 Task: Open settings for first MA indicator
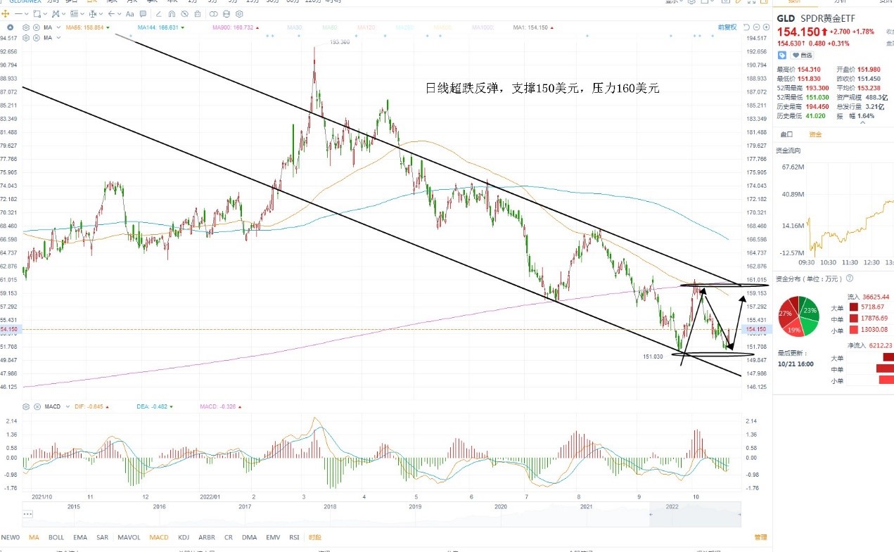pyautogui.click(x=26, y=27)
